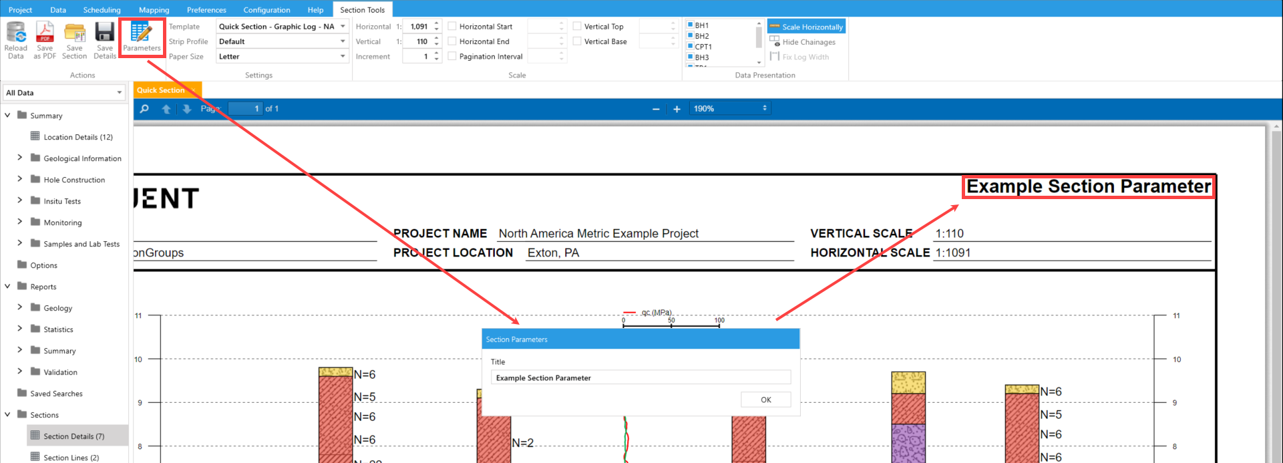Collapse the Reports tree node
The width and height of the screenshot is (1283, 463).
(x=7, y=286)
